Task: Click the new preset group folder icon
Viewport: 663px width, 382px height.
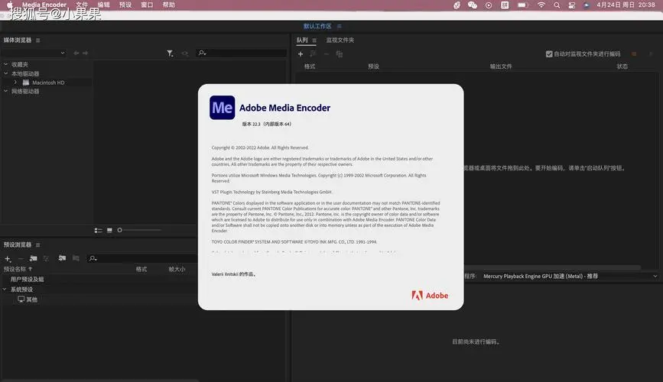Action: (34, 258)
